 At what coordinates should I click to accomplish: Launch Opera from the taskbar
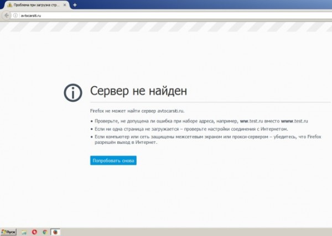click(x=34, y=232)
